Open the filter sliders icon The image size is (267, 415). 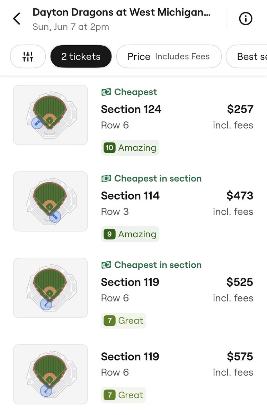[28, 56]
